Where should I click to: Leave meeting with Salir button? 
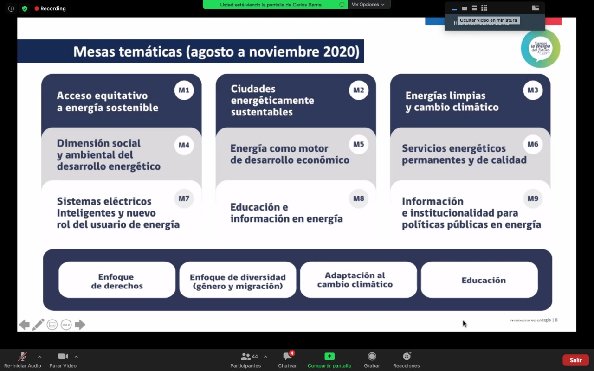point(576,360)
